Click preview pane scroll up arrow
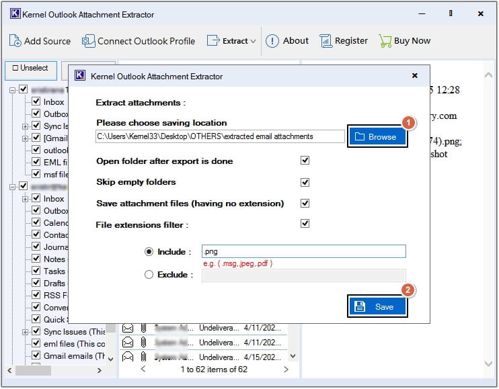The width and height of the screenshot is (499, 389). [488, 75]
